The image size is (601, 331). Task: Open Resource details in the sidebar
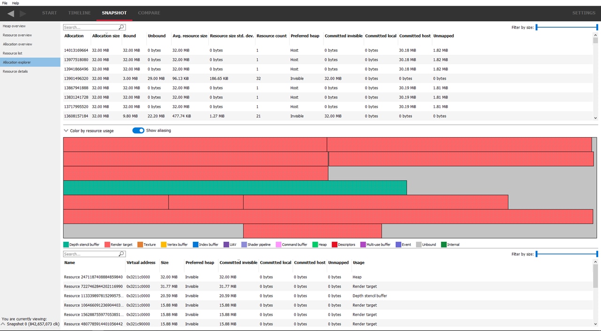click(15, 71)
